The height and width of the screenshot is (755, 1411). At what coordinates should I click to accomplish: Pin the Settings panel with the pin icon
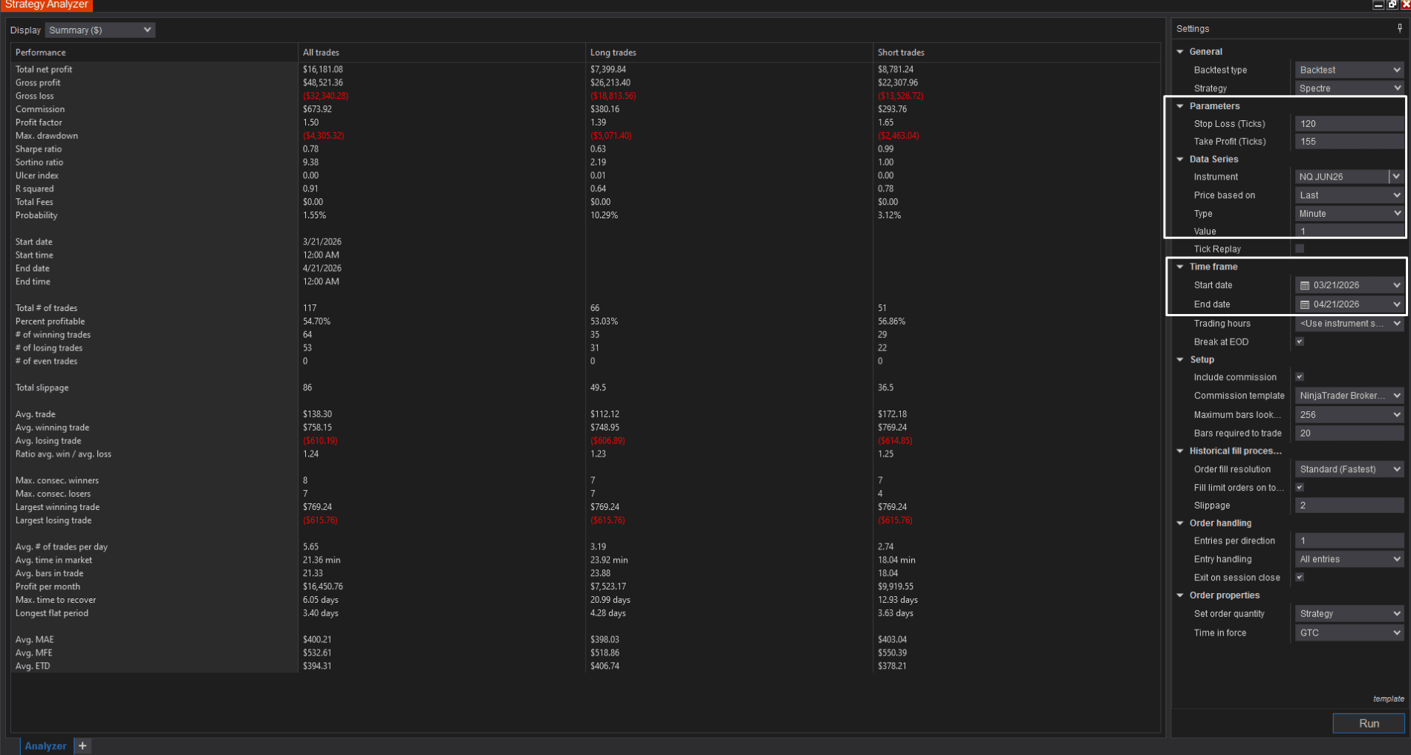pyautogui.click(x=1400, y=28)
